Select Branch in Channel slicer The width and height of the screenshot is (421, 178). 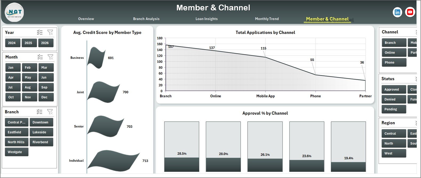[x=394, y=42]
